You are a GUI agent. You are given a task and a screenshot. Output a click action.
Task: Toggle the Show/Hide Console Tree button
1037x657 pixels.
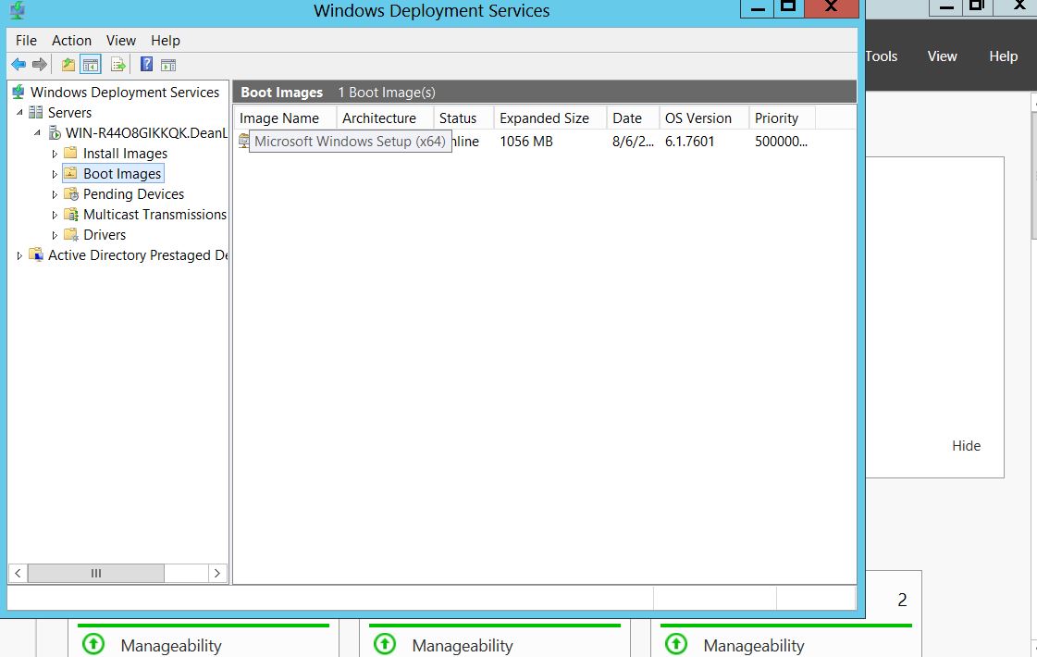pyautogui.click(x=91, y=64)
